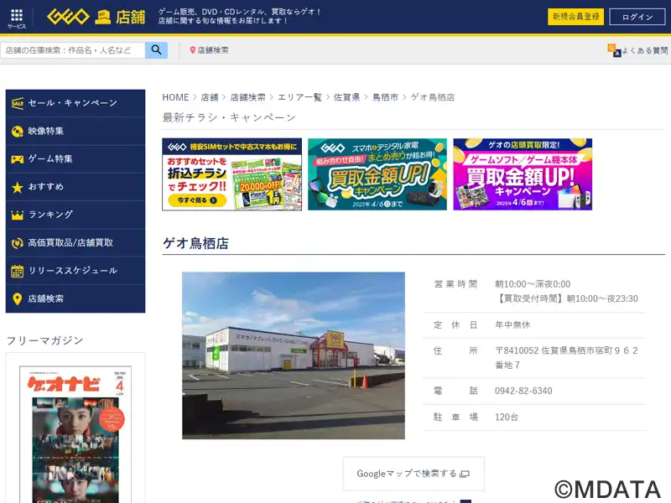
Task: Go to エリア一覧 breadcrumb
Action: tap(299, 97)
